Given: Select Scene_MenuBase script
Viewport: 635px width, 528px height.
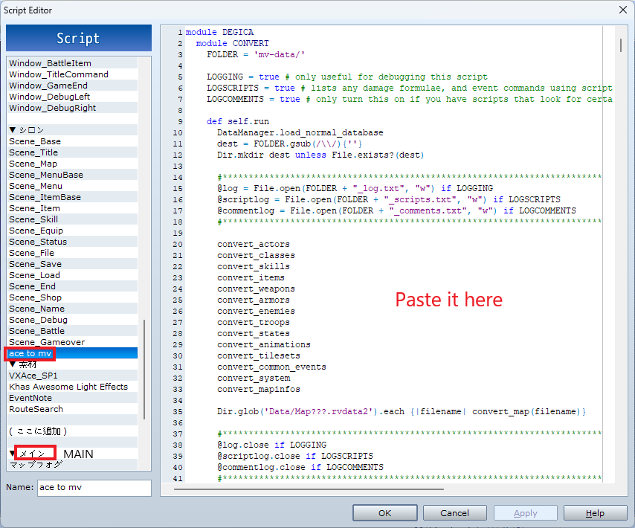Looking at the screenshot, I should (x=72, y=175).
